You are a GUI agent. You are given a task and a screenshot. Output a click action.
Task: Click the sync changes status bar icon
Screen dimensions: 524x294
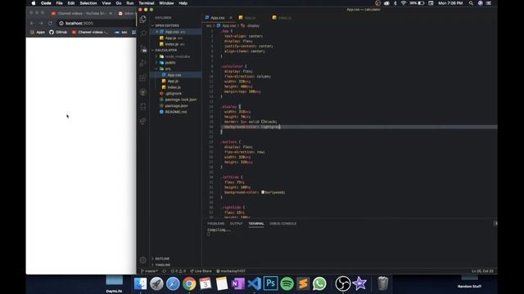(x=164, y=271)
